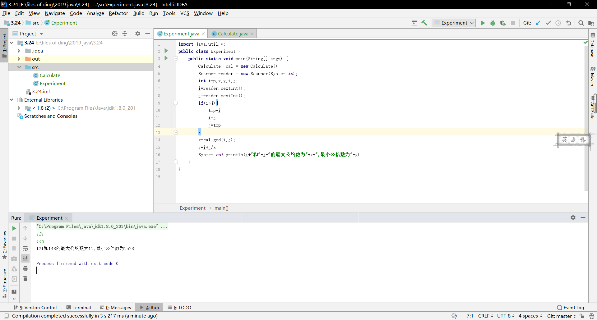
Task: Collapse the src folder
Action: point(19,67)
